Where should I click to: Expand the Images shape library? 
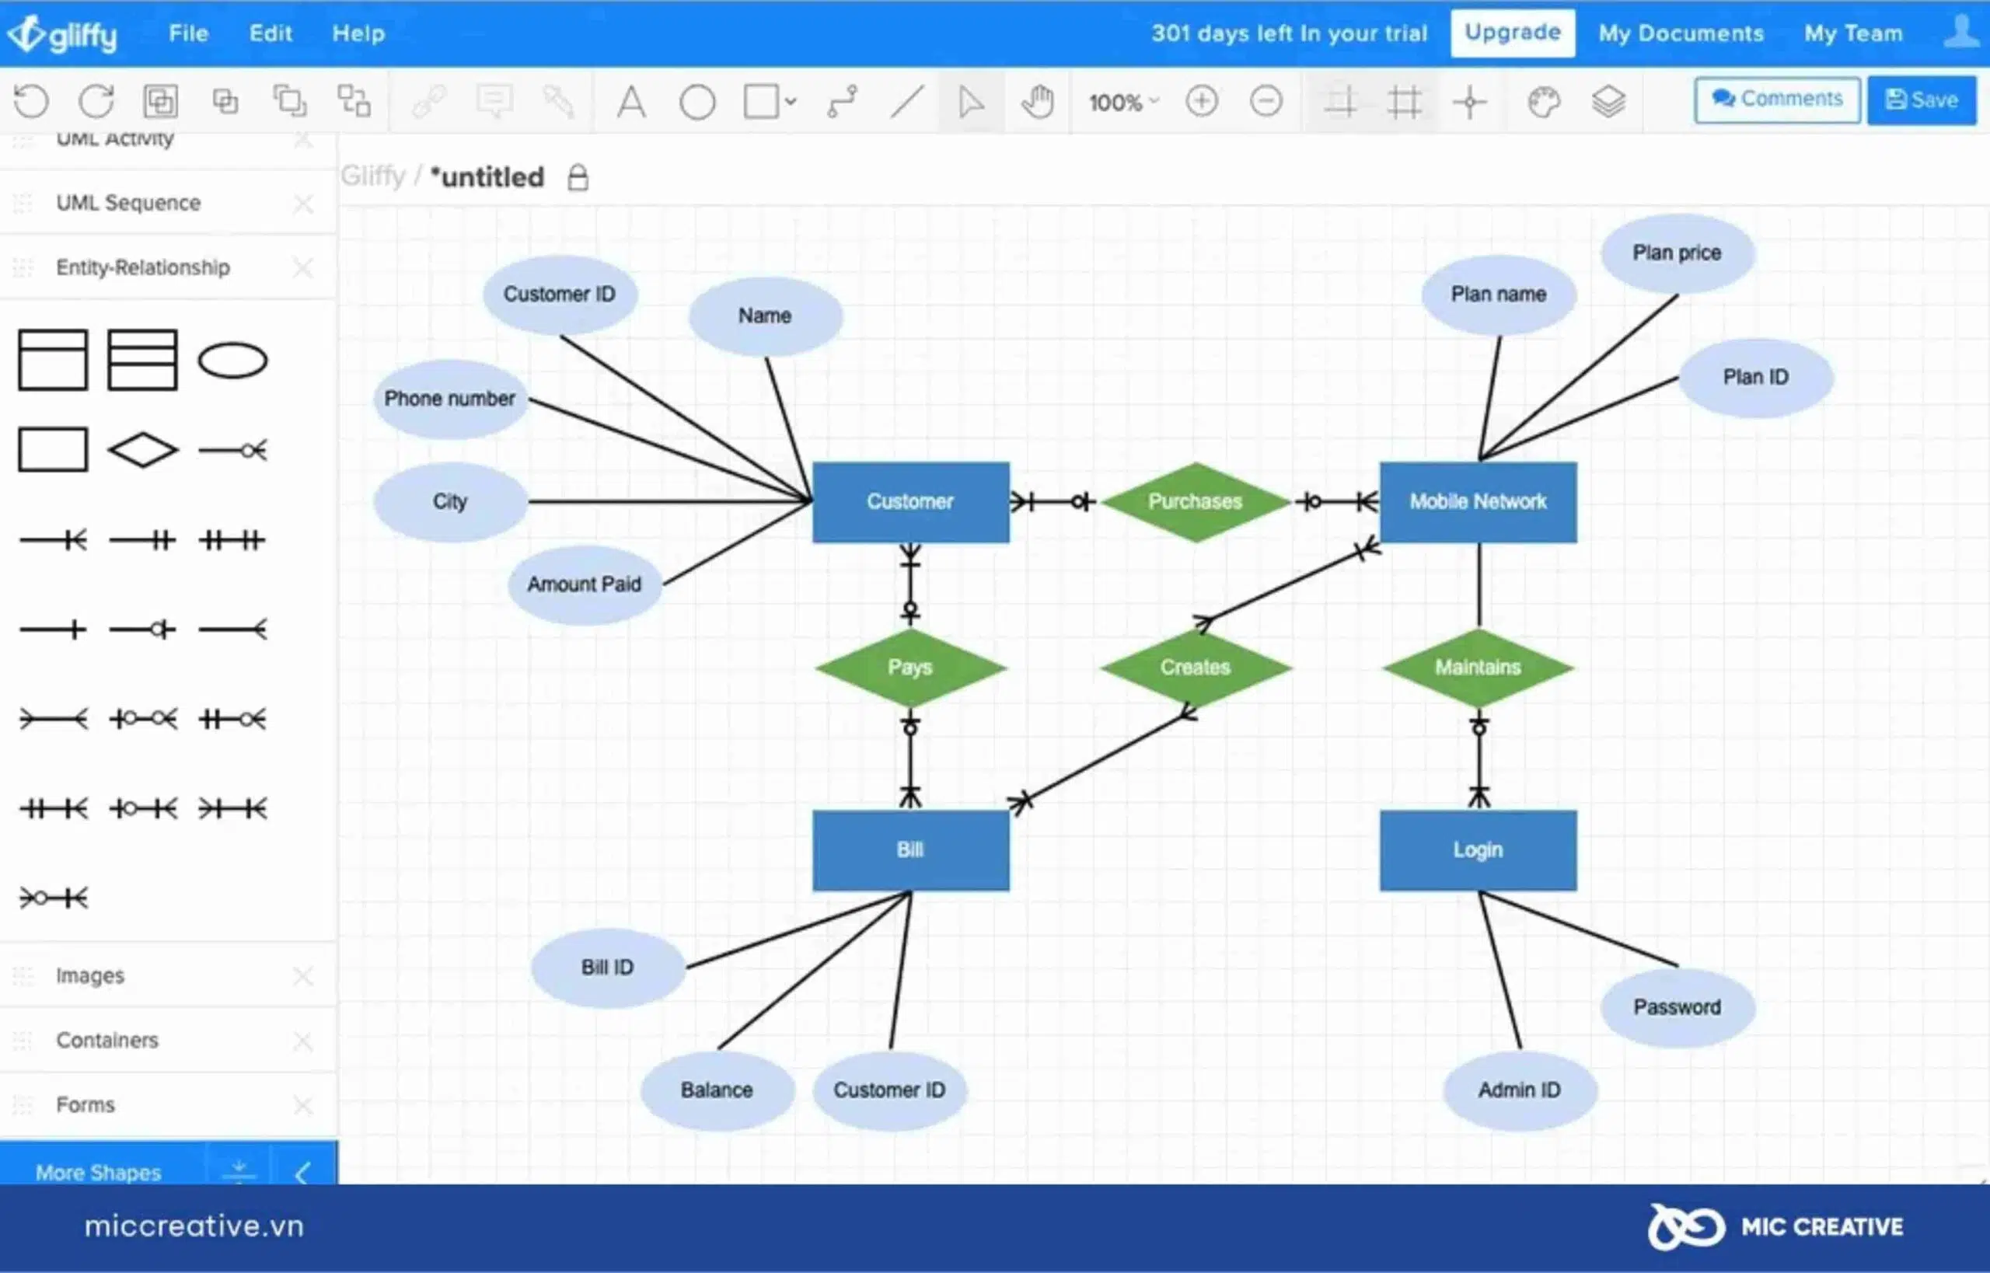pyautogui.click(x=90, y=976)
